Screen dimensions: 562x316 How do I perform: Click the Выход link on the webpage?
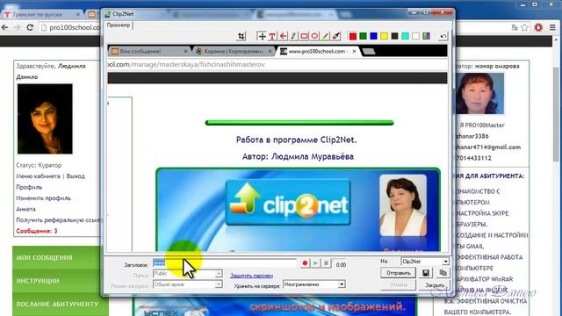click(x=76, y=176)
